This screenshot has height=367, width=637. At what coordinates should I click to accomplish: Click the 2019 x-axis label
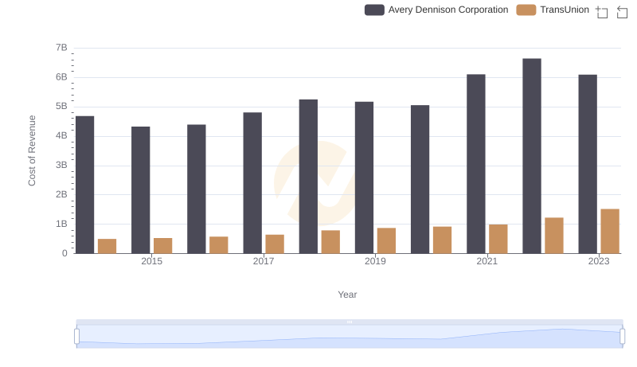tap(375, 261)
